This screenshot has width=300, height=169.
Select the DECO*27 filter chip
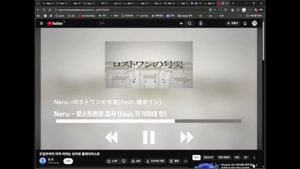click(208, 157)
